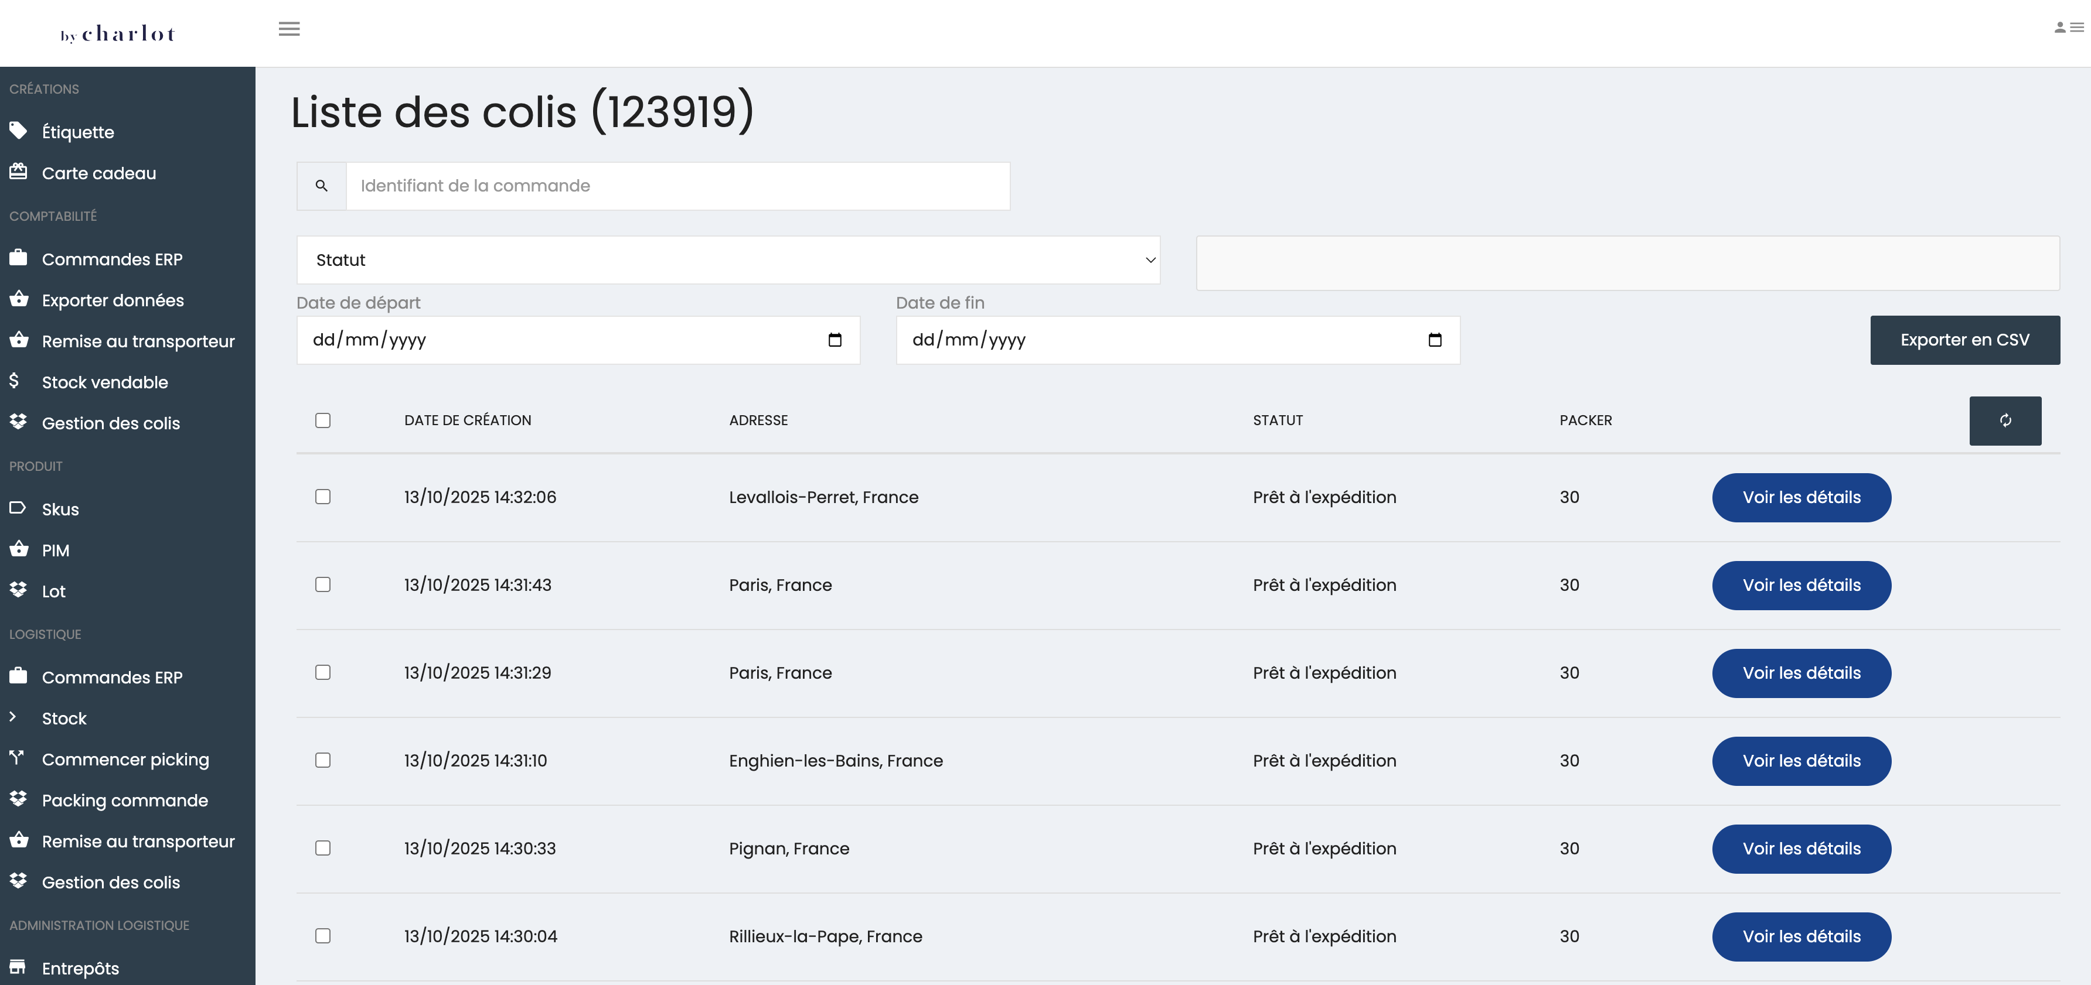Toggle the select-all checkbox in table header
The width and height of the screenshot is (2091, 985).
[323, 420]
